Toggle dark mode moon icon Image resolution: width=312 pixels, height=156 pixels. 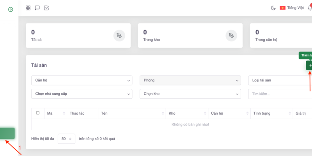[x=273, y=8]
